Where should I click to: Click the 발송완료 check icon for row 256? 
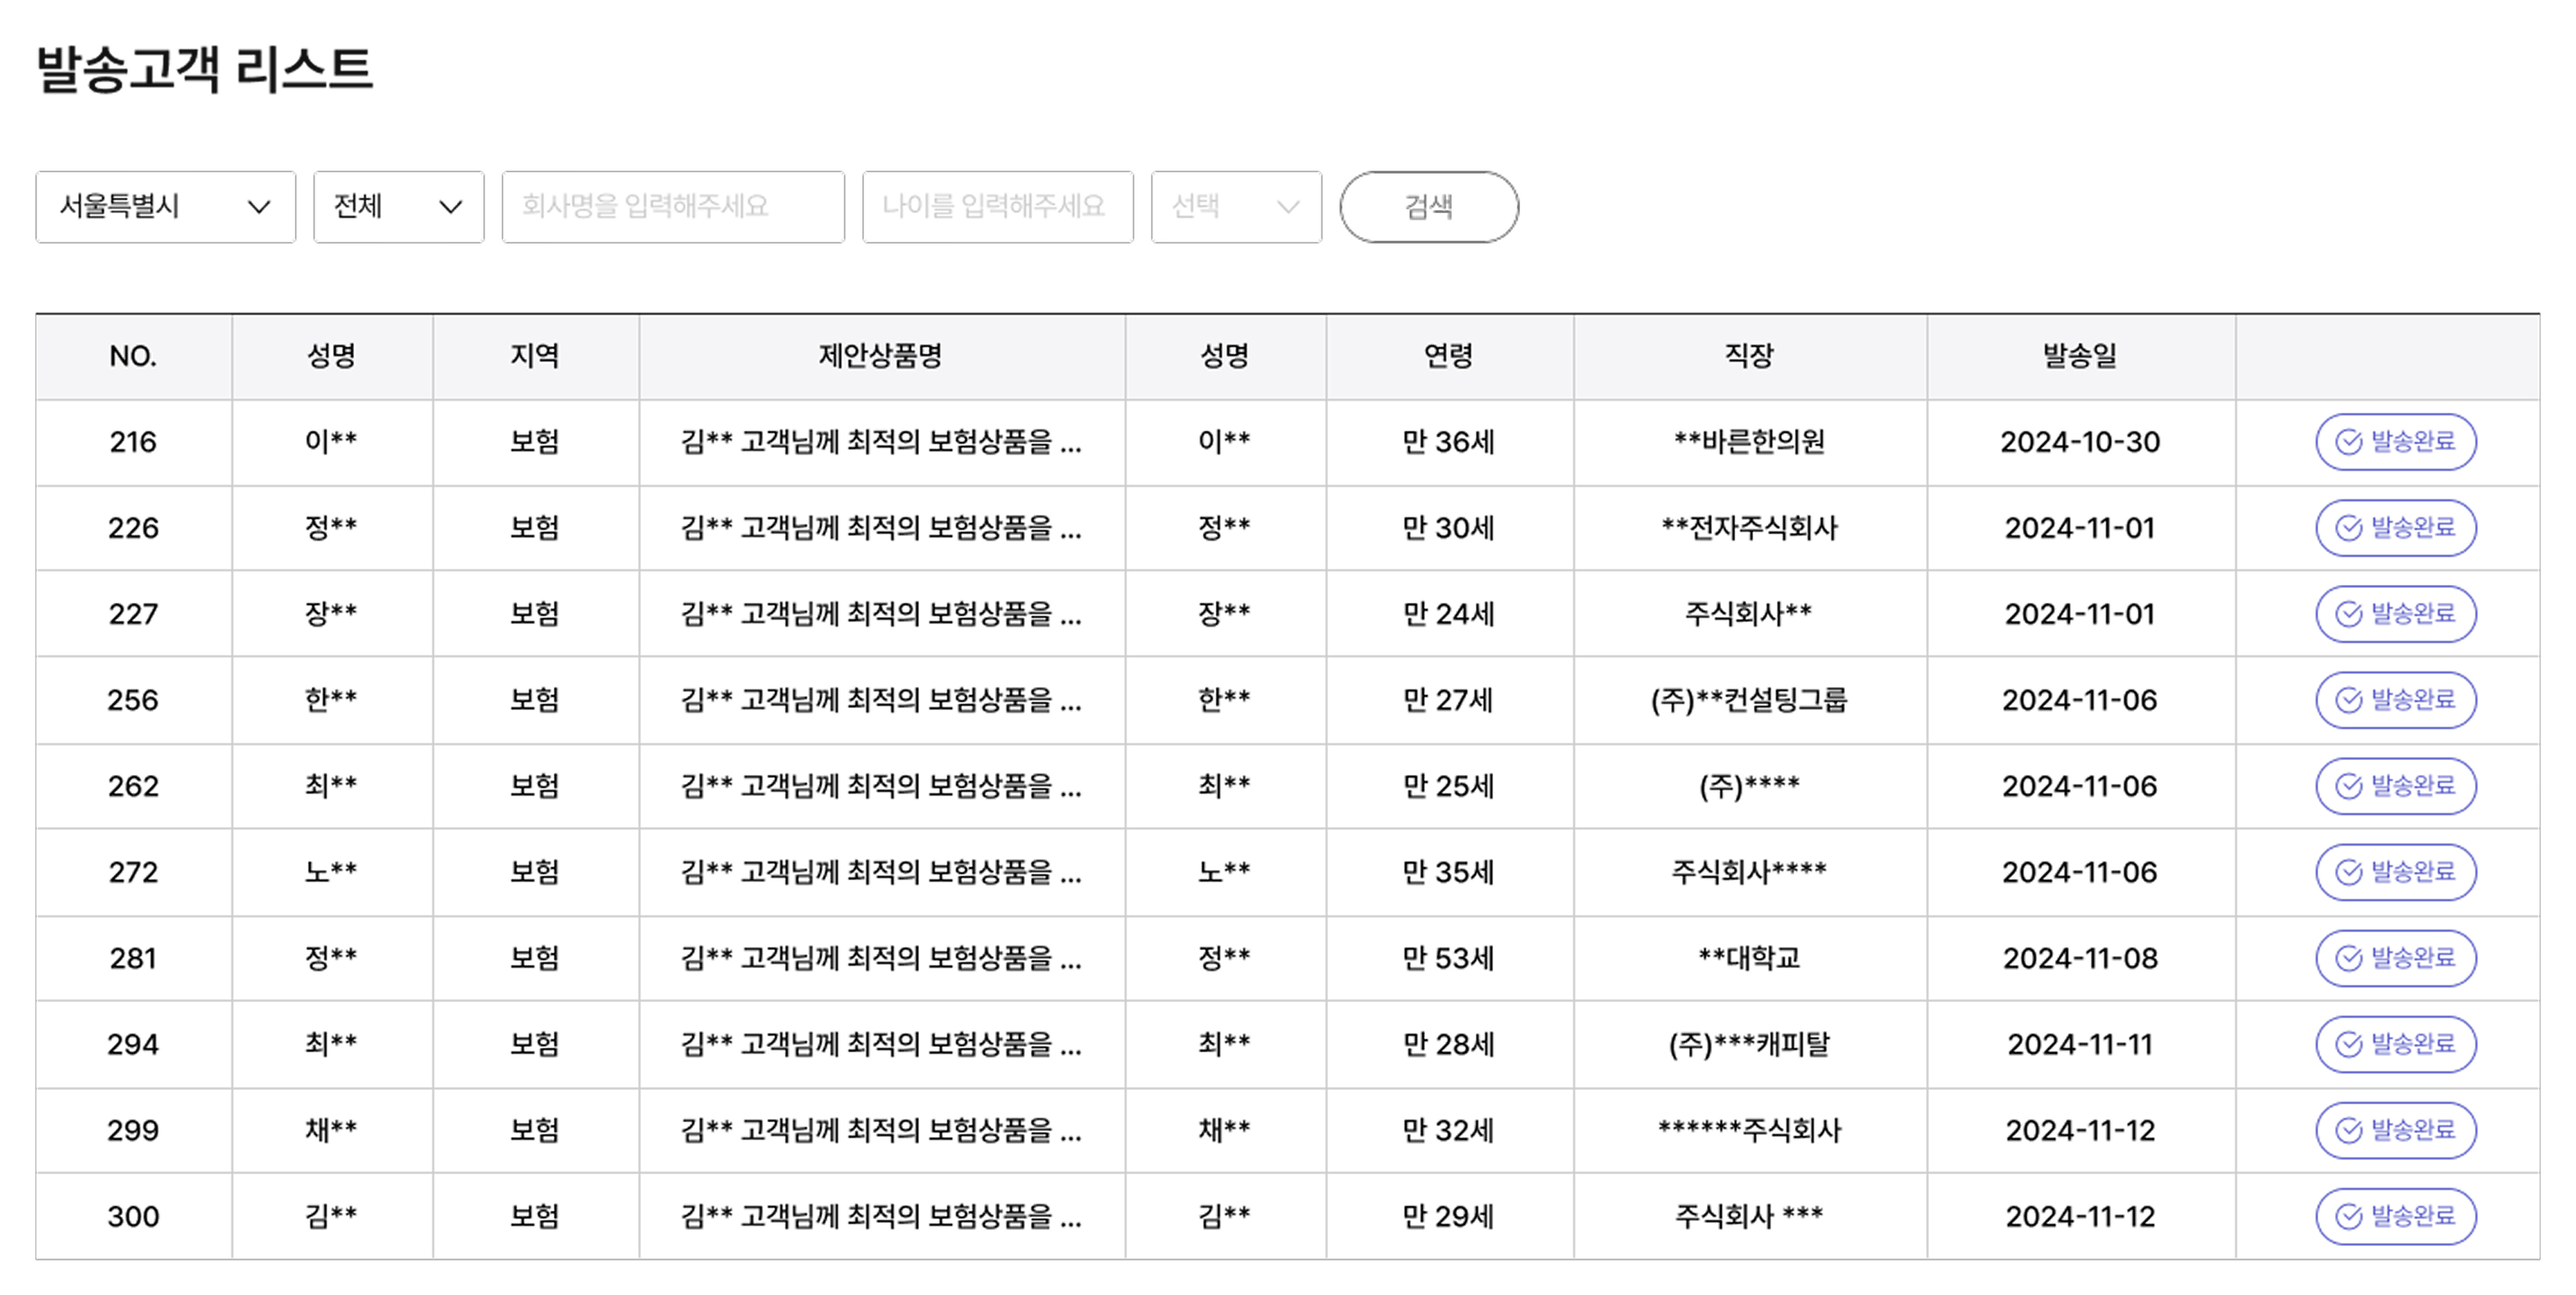tap(2348, 700)
